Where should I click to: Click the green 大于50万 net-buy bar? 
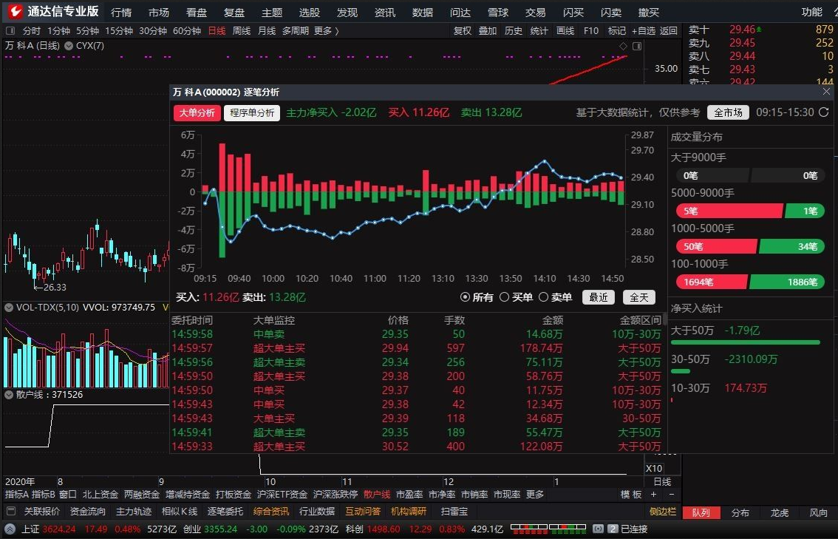tap(746, 342)
